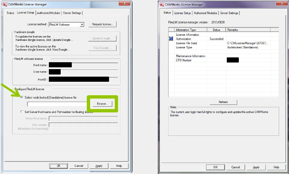Click Apply in the Status window

tap(256, 167)
